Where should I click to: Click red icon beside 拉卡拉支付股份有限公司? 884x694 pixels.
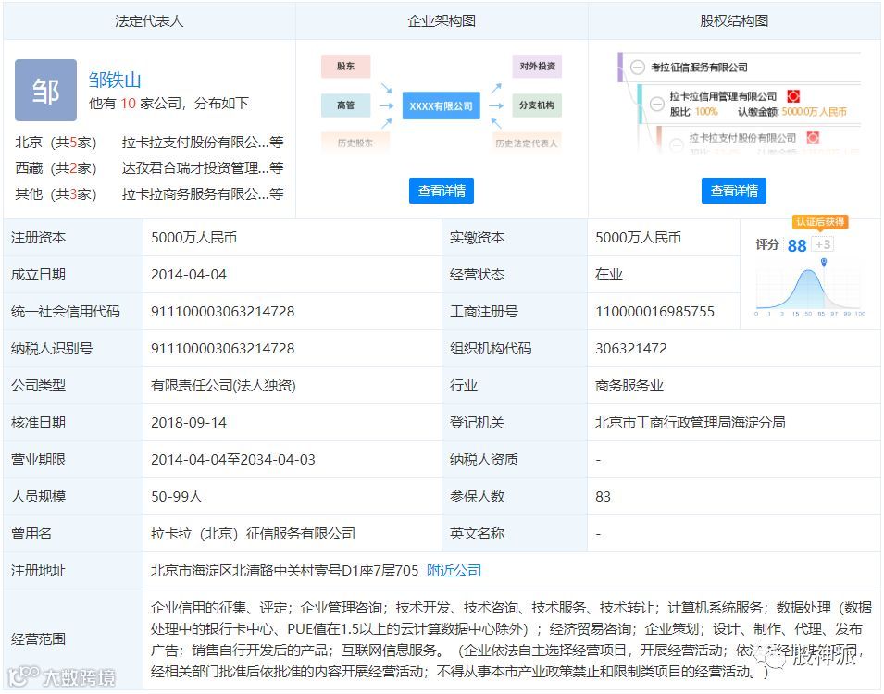813,138
